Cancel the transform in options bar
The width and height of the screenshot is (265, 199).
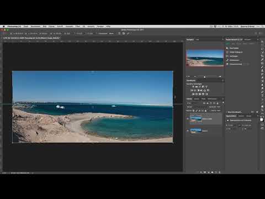click(x=124, y=33)
